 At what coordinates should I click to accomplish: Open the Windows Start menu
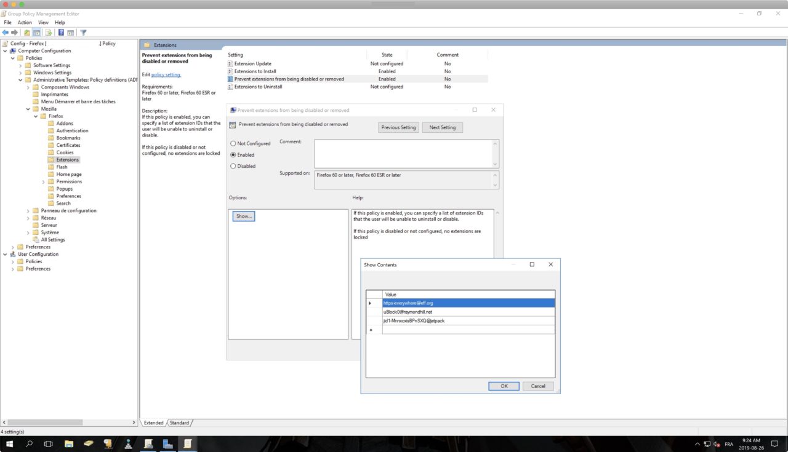(10, 443)
